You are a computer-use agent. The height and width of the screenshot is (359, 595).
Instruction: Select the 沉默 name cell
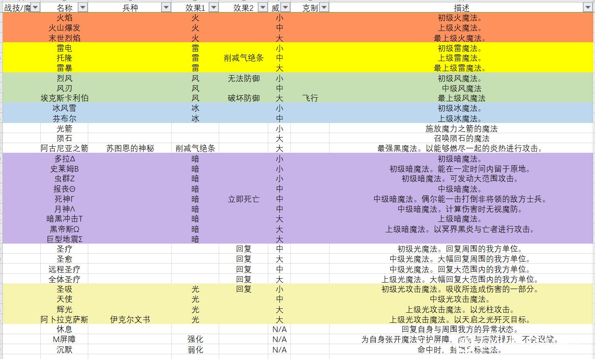pos(64,350)
